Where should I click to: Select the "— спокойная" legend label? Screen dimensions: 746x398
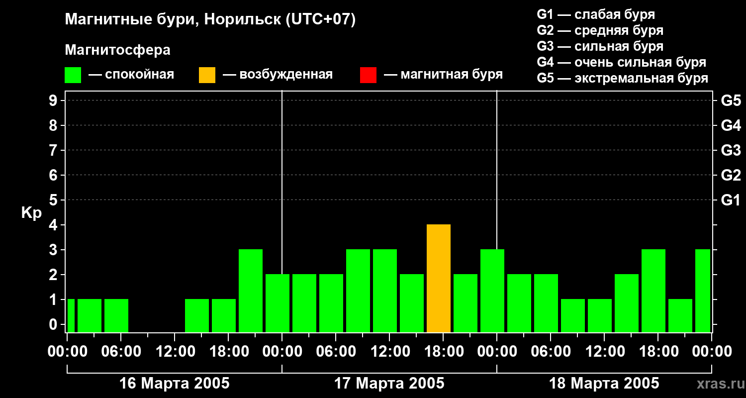(131, 75)
